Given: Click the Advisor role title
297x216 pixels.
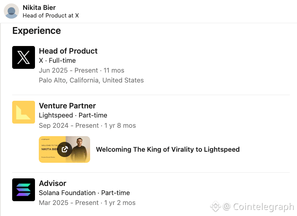Looking at the screenshot, I should point(52,183).
